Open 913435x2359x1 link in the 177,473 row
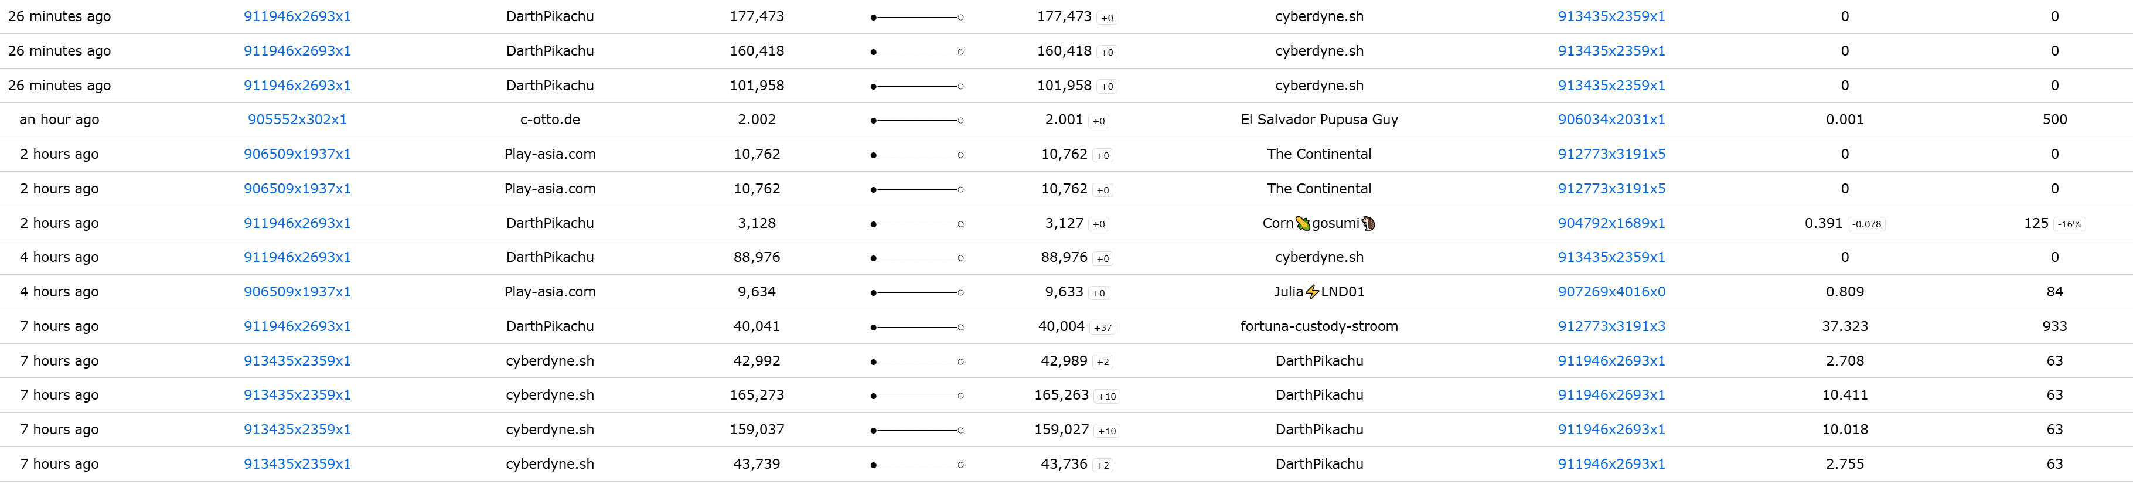 [x=1610, y=16]
